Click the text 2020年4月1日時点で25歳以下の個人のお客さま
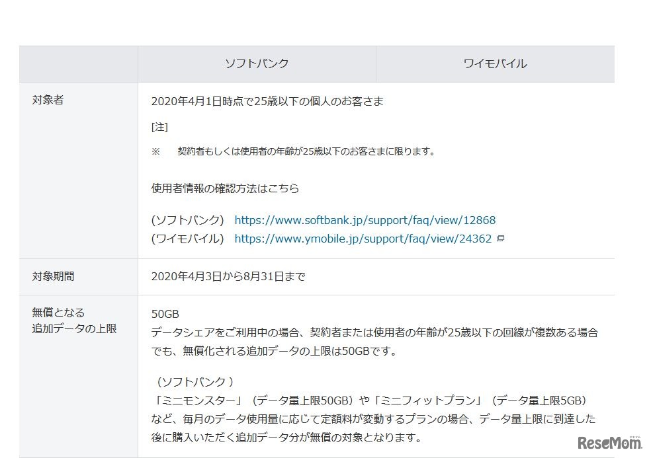Image resolution: width=651 pixels, height=458 pixels. tap(267, 101)
